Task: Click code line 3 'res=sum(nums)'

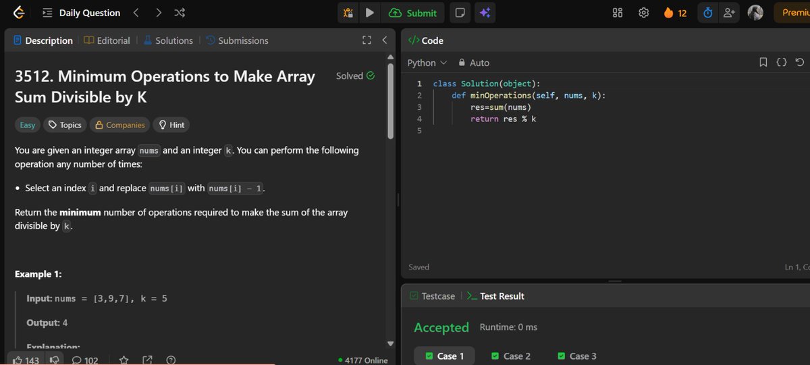Action: [x=501, y=107]
